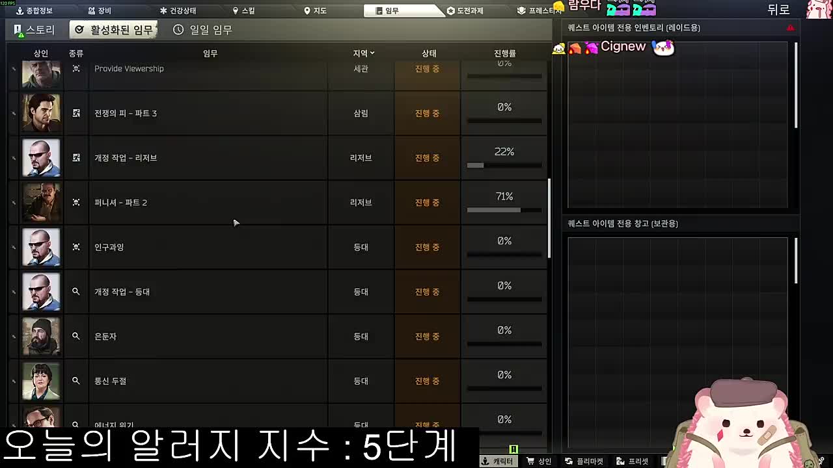Click trader portrait for 전쟁의 피 – 파트 3
Viewport: 833px width, 468px height.
click(x=41, y=113)
